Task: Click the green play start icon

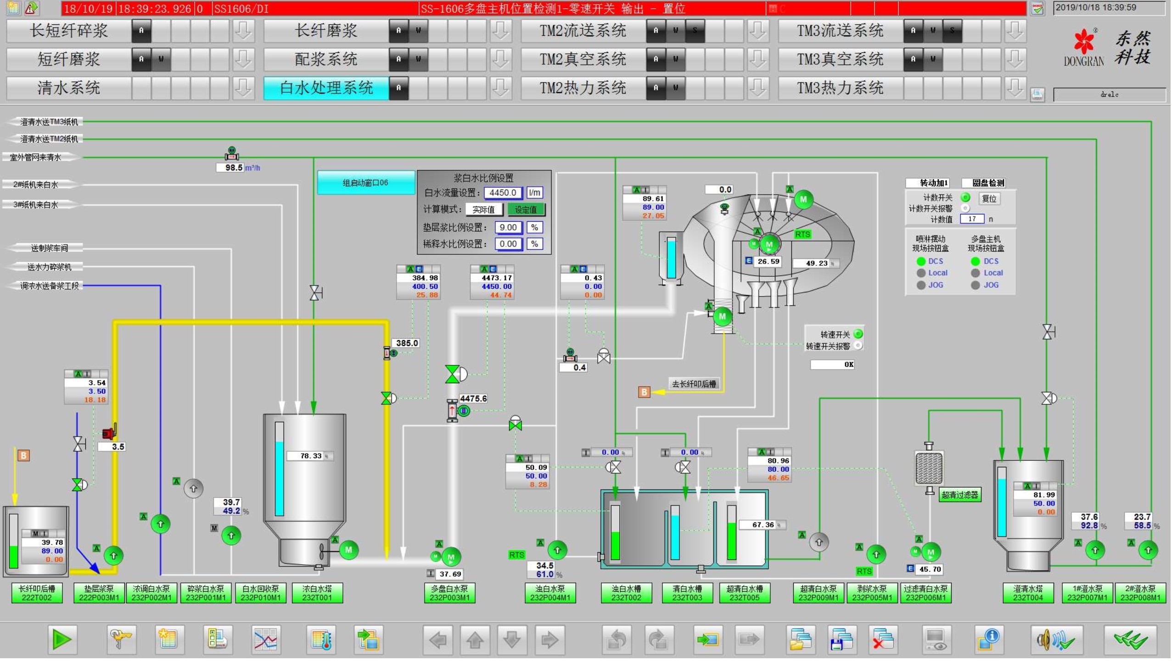Action: [x=62, y=640]
